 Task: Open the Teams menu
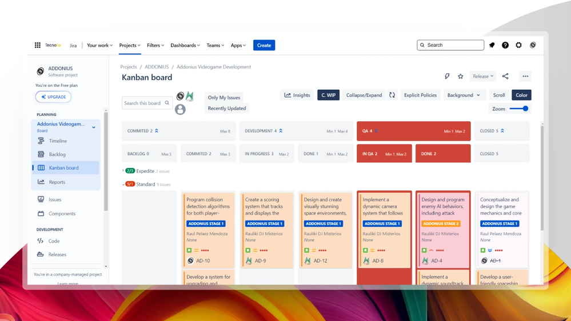(x=215, y=45)
